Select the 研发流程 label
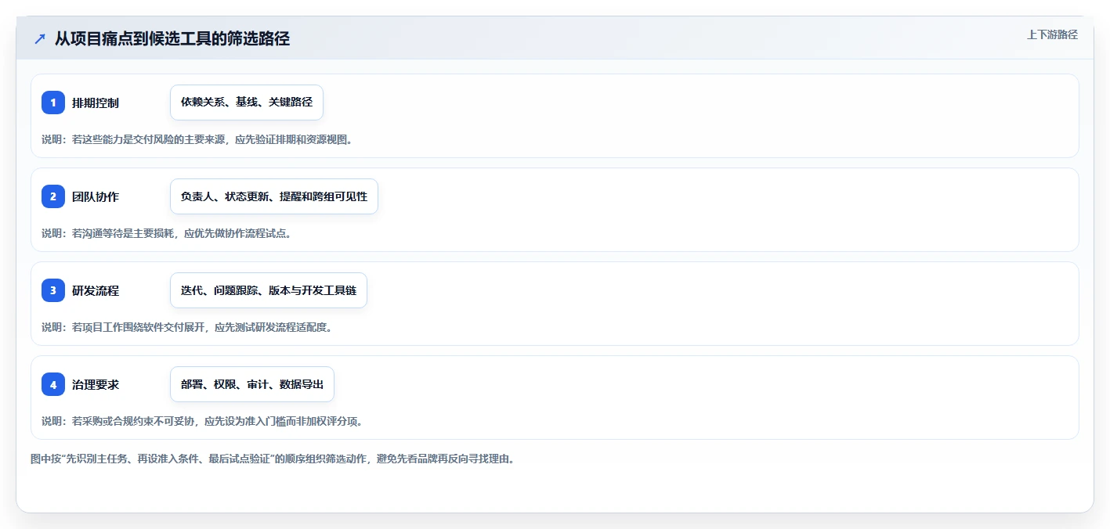This screenshot has height=529, width=1110. click(96, 290)
